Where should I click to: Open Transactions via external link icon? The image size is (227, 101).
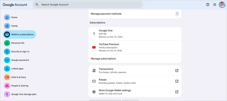[x=177, y=70]
